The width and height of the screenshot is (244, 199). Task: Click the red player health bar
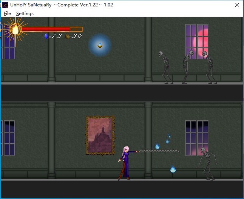point(46,29)
